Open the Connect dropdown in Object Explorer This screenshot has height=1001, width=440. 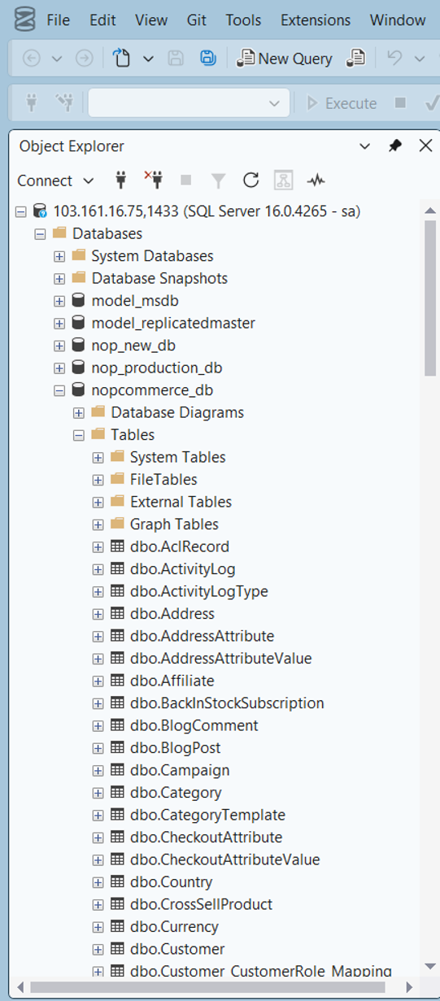pyautogui.click(x=56, y=181)
